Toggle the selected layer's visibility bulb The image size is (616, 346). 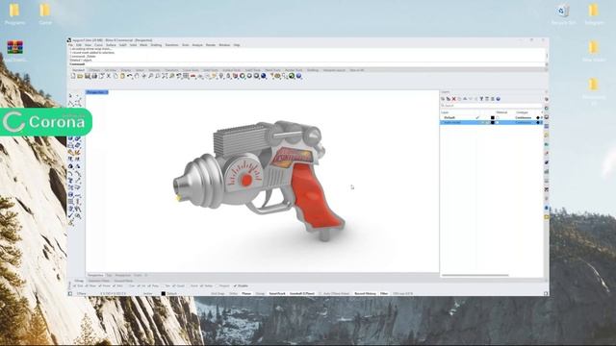(483, 122)
